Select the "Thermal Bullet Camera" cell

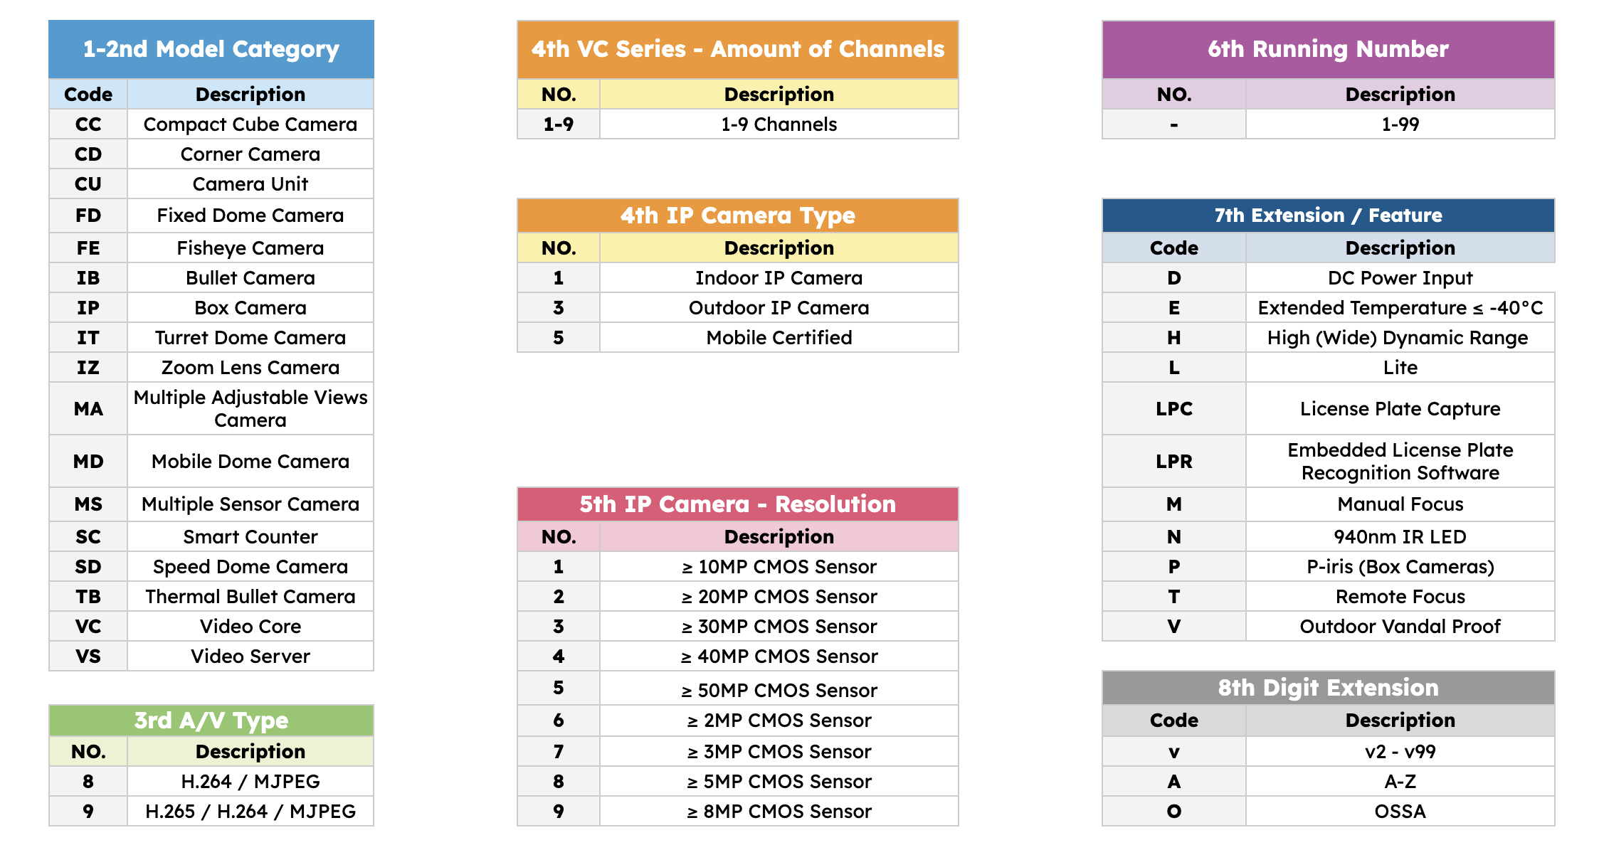250,597
